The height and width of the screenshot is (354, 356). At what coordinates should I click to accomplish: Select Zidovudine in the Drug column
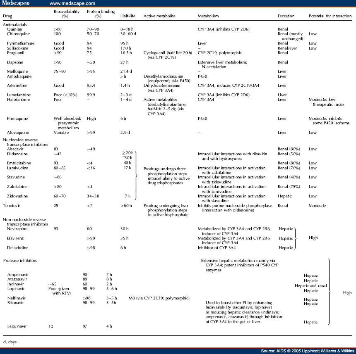click(x=17, y=196)
